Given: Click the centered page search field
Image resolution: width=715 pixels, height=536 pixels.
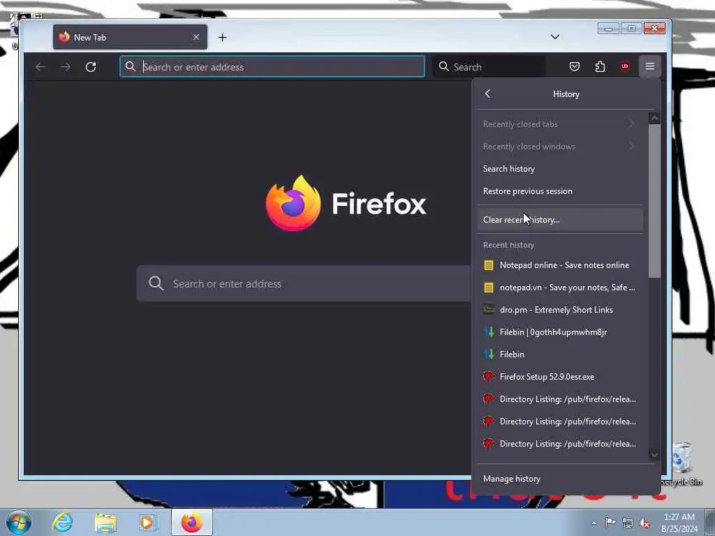Looking at the screenshot, I should [304, 283].
